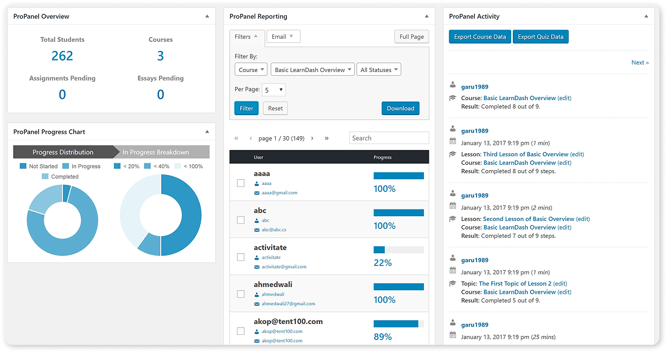Click the blue Filter button
Image resolution: width=667 pixels, height=353 pixels.
pyautogui.click(x=246, y=108)
